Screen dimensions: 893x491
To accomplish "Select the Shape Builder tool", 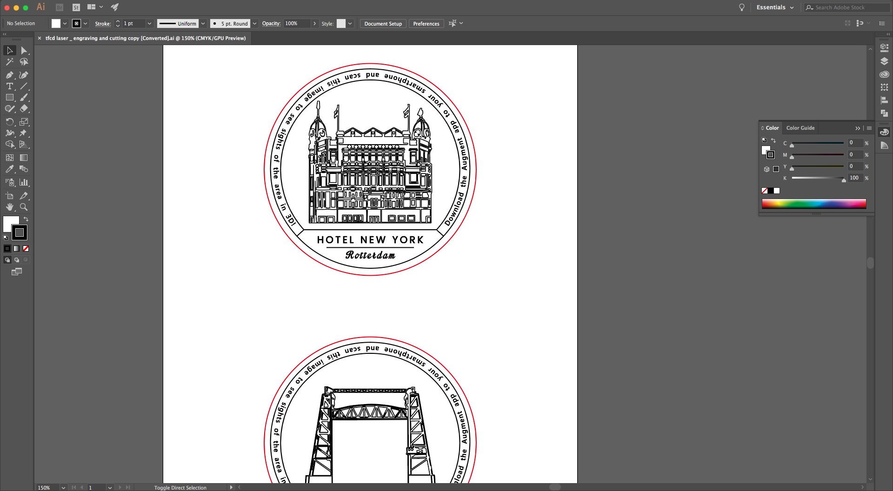I will [x=9, y=145].
